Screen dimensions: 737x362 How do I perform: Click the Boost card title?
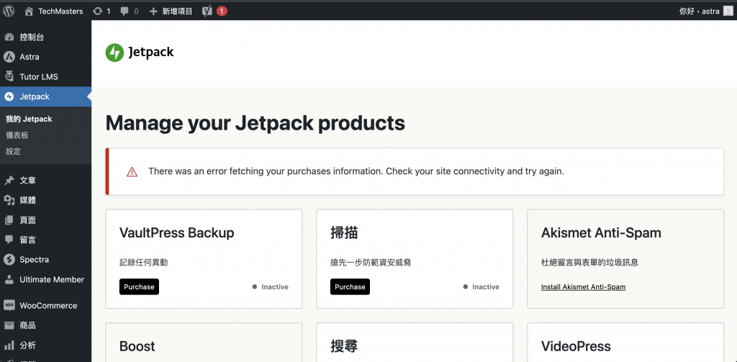[x=137, y=346]
